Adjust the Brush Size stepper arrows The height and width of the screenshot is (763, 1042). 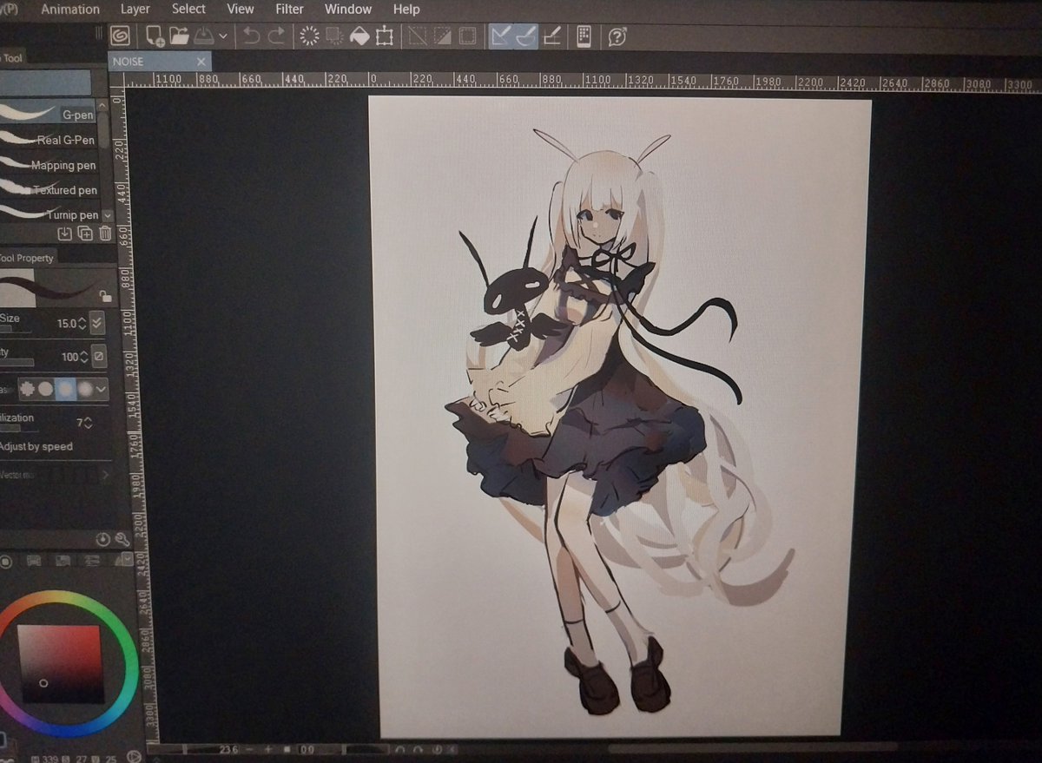(82, 323)
